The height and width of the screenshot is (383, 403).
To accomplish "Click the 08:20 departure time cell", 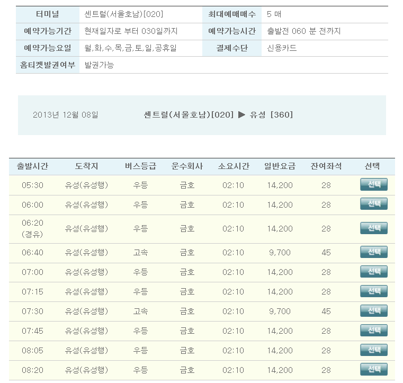I will pos(32,370).
